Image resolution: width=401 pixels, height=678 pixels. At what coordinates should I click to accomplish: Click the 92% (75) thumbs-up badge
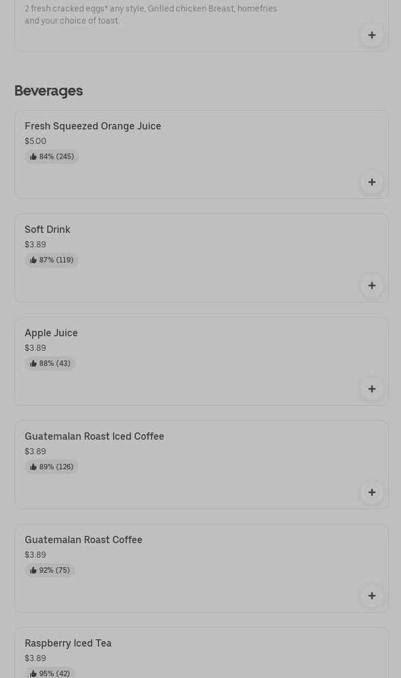[x=50, y=570]
